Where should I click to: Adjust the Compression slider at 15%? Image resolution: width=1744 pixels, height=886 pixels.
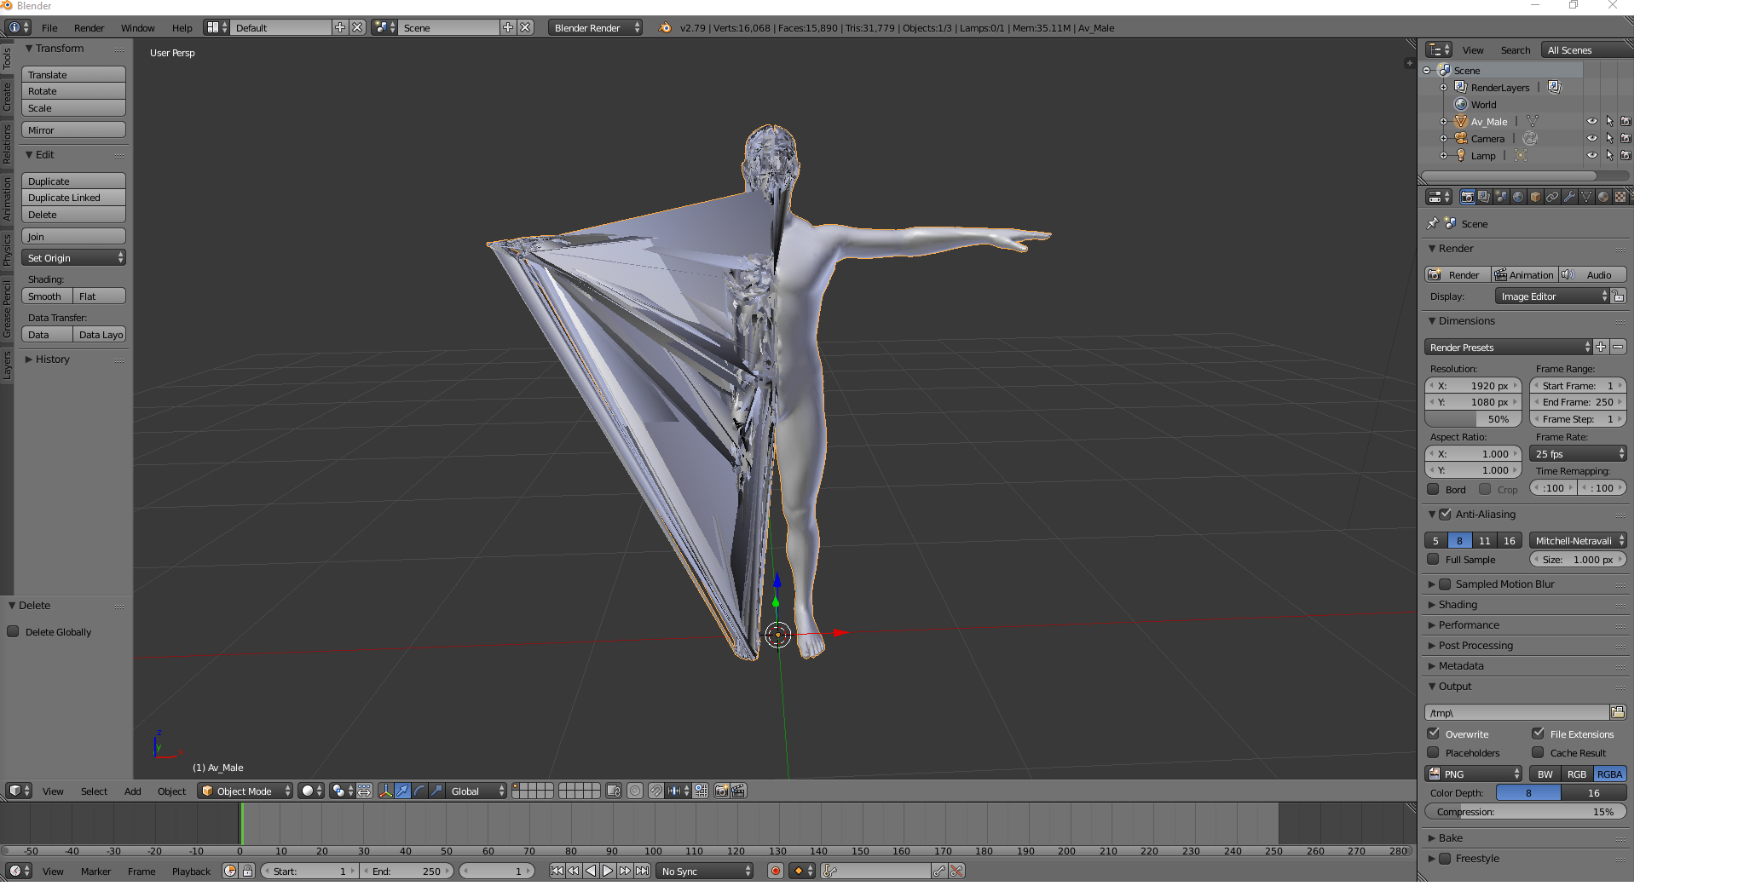[1525, 811]
